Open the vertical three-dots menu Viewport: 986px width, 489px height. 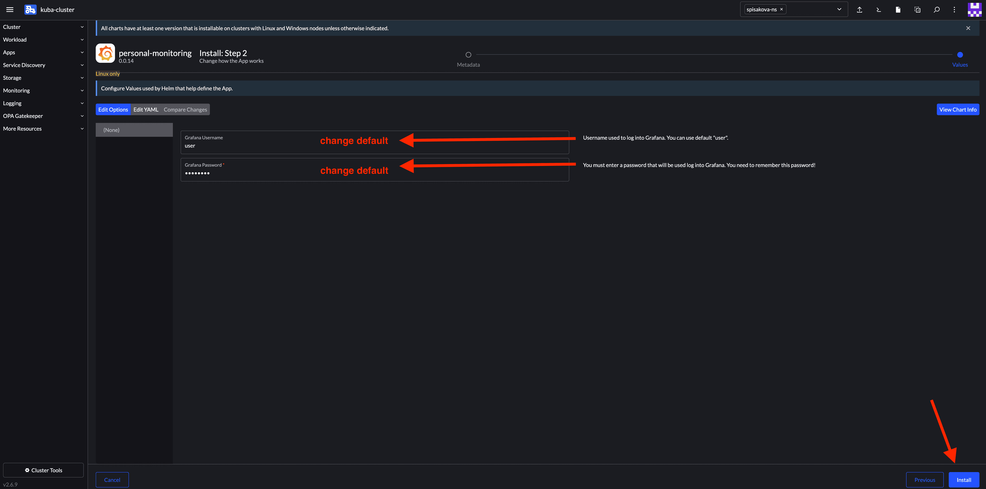tap(954, 9)
